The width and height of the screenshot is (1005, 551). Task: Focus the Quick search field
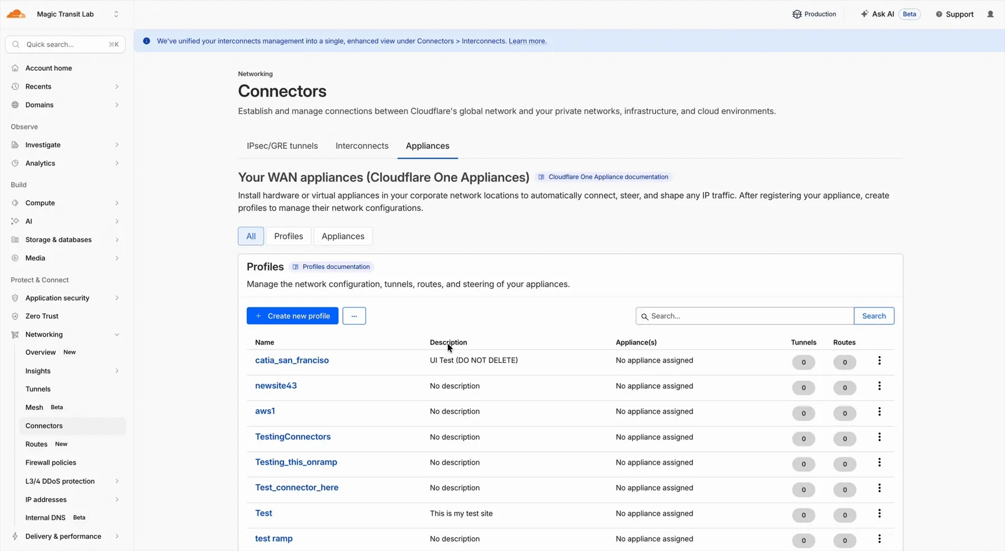point(65,44)
